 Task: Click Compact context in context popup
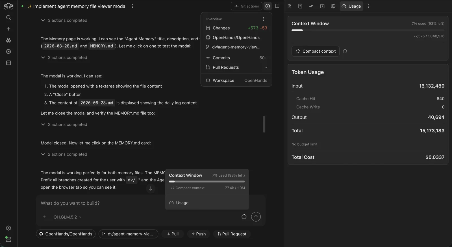(188, 188)
